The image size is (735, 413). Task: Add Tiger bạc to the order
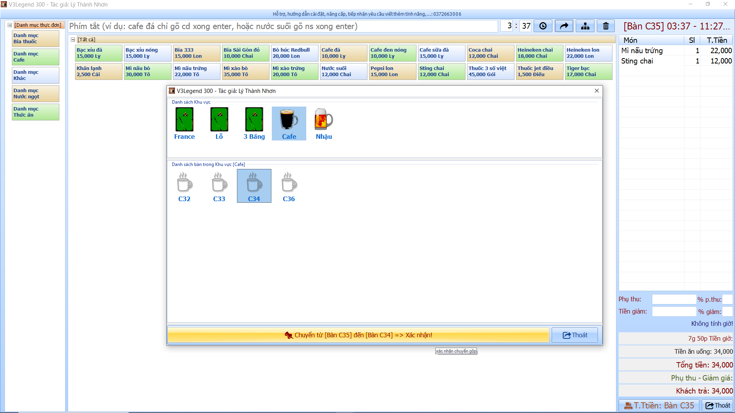(x=588, y=72)
